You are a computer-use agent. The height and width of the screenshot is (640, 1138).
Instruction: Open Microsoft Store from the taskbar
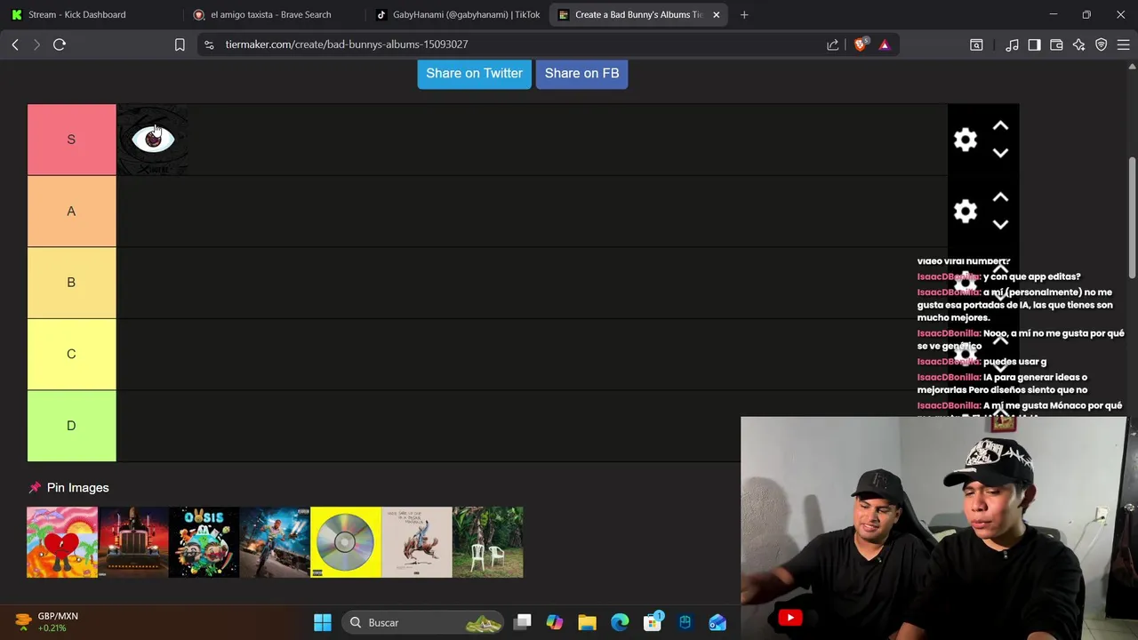coord(653,622)
